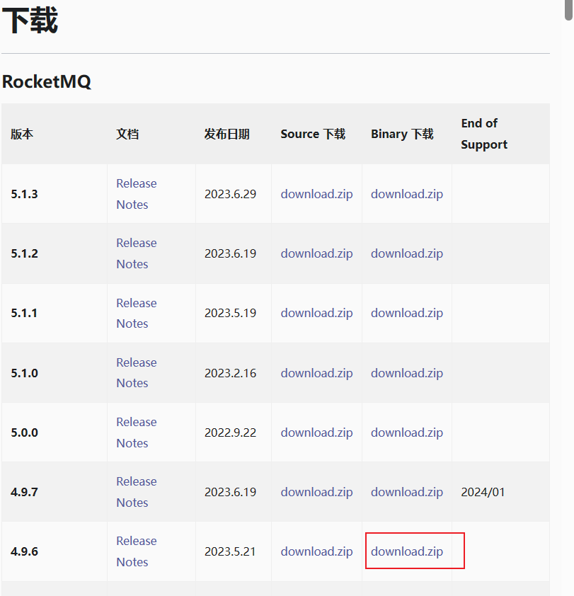
Task: Download binary zip for version 5.1.3
Action: click(x=407, y=194)
